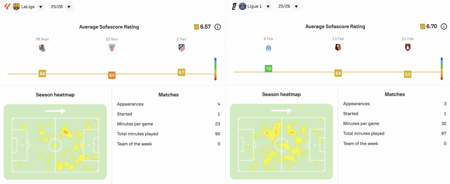
Task: Select the Rennes crest above 13 Feb
Action: pos(338,47)
